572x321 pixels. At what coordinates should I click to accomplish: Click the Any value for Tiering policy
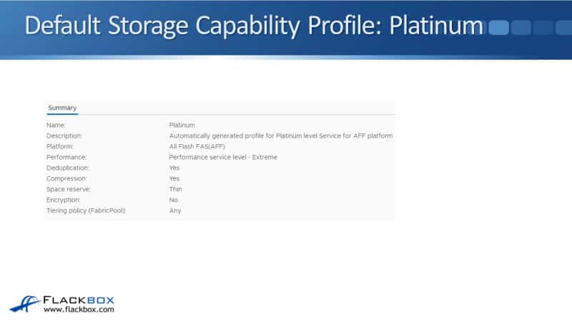click(x=175, y=210)
